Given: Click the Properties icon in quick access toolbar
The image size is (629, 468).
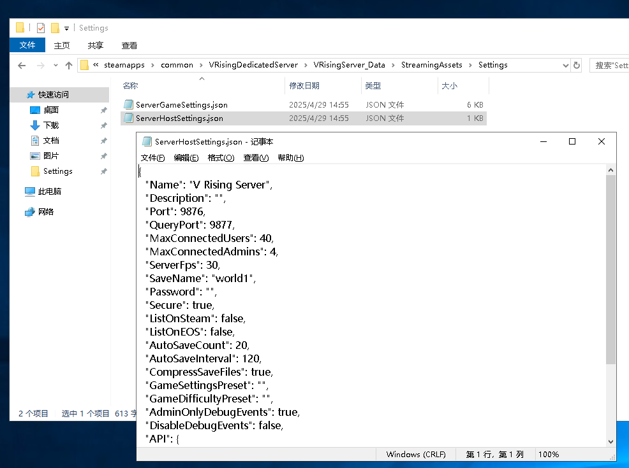Looking at the screenshot, I should click(x=41, y=28).
